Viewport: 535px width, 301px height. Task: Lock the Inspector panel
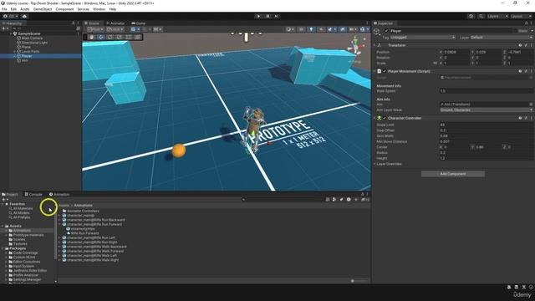click(526, 23)
